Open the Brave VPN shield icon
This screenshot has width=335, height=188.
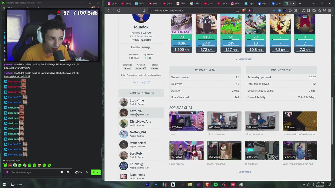(325, 10)
